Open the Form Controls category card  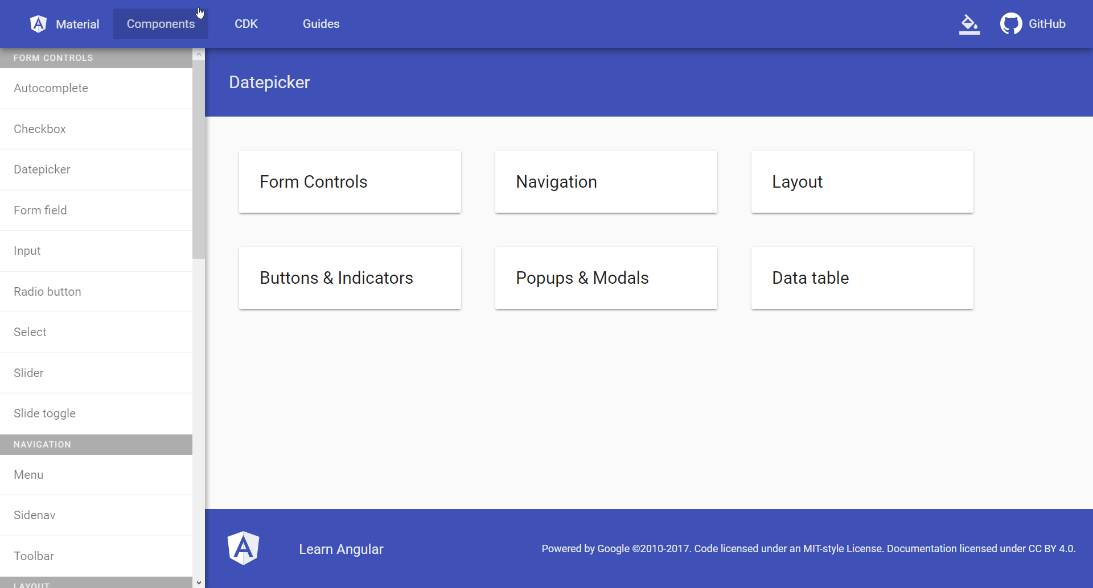click(x=350, y=182)
